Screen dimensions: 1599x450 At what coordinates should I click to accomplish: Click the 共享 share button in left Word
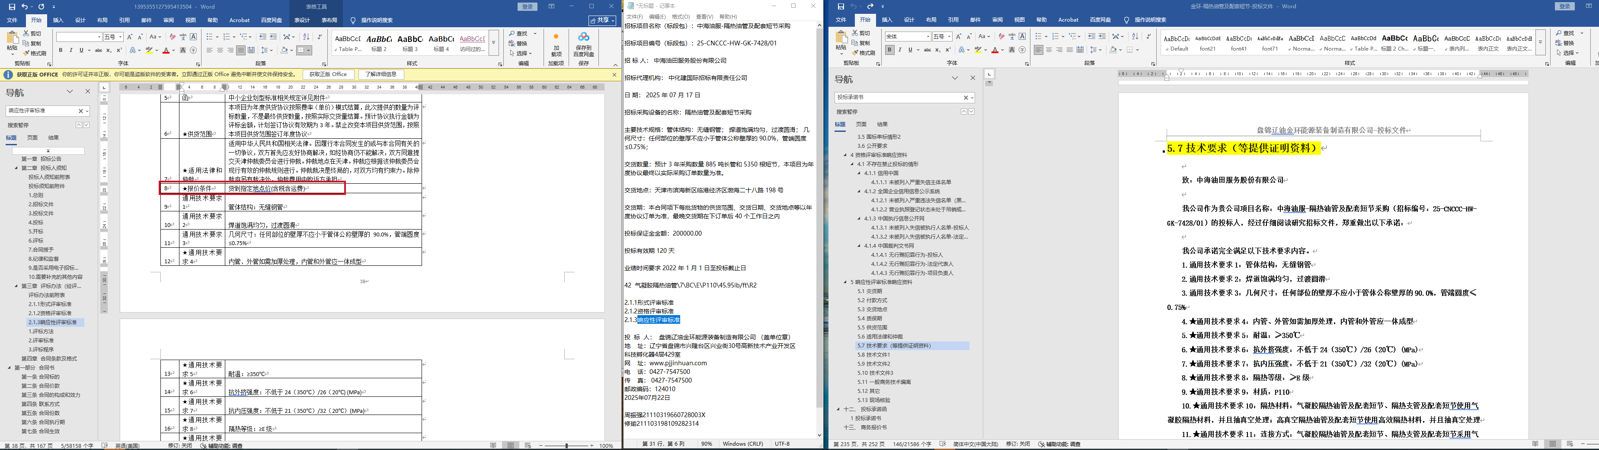click(x=603, y=20)
